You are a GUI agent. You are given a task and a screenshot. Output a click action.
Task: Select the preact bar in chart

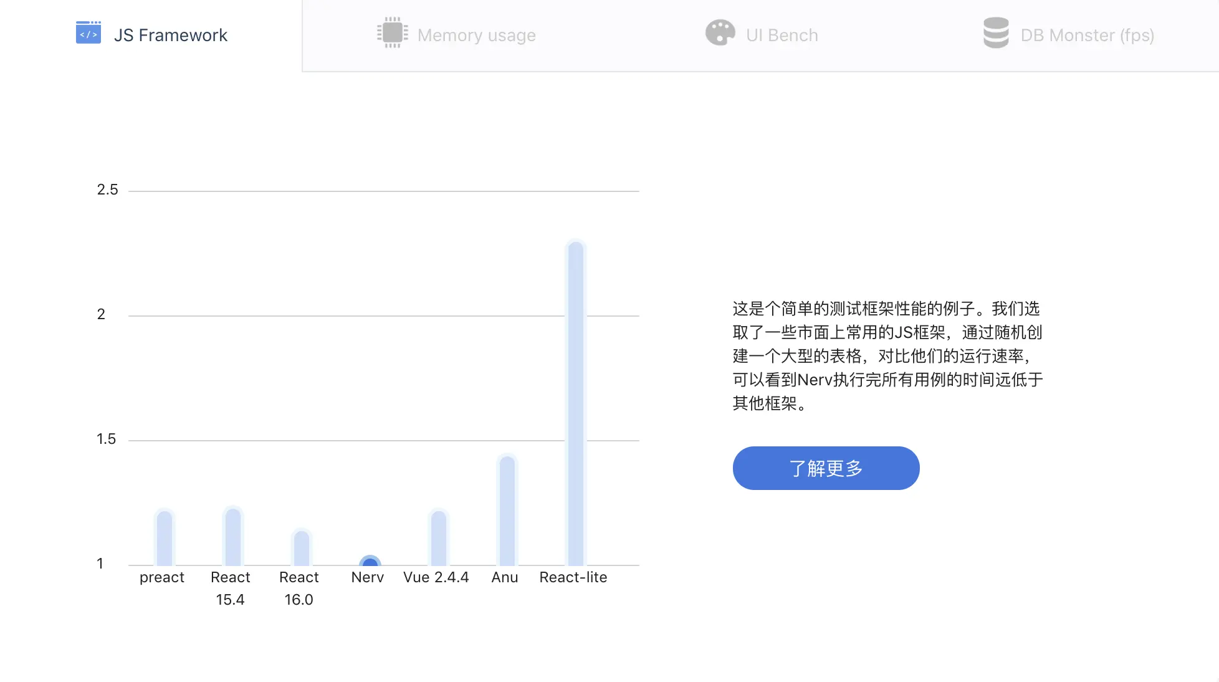pyautogui.click(x=165, y=538)
